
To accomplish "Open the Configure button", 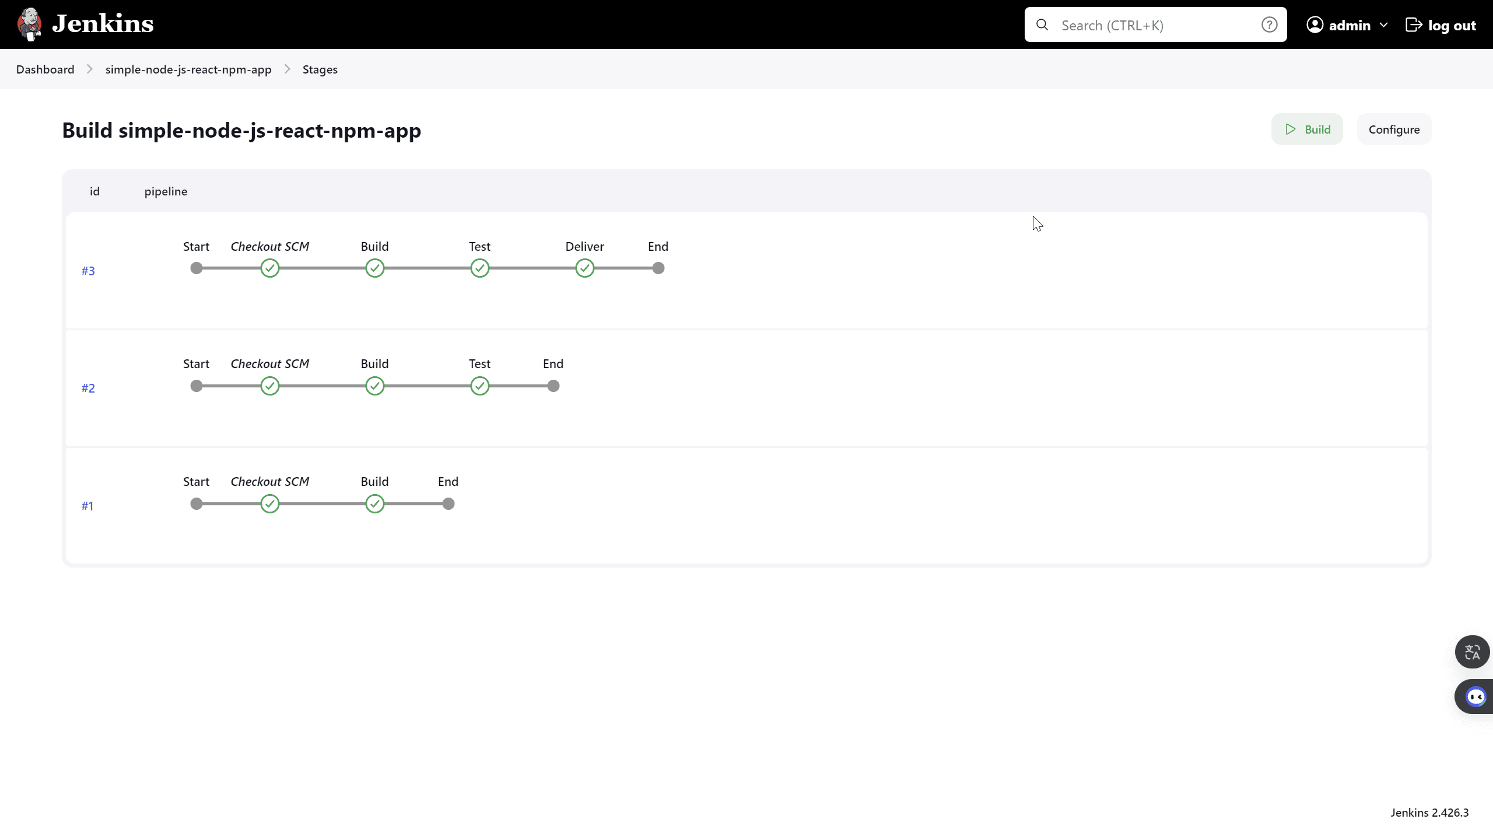I will (x=1394, y=129).
